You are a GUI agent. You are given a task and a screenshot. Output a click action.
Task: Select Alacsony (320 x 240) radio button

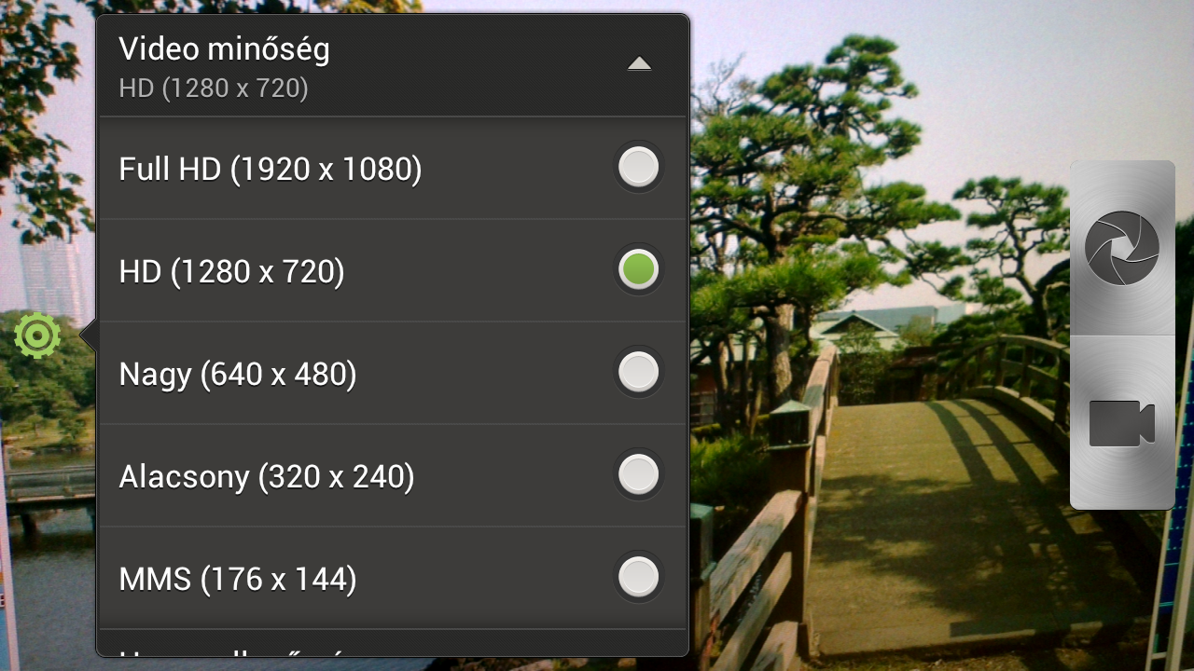click(x=639, y=475)
